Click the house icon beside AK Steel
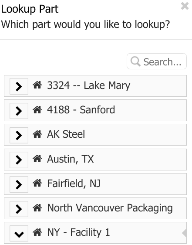Screen dimensions: 192x245 click(x=37, y=134)
